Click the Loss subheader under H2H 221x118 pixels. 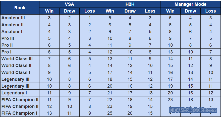150,11
